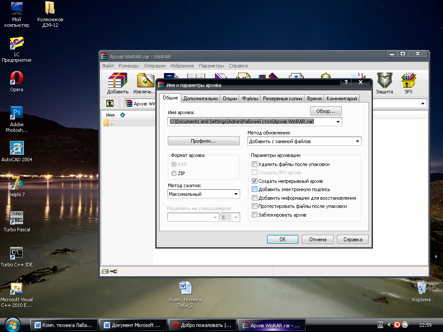Click the key icon in WinRAR status bar
This screenshot has width=443, height=332.
(x=113, y=271)
